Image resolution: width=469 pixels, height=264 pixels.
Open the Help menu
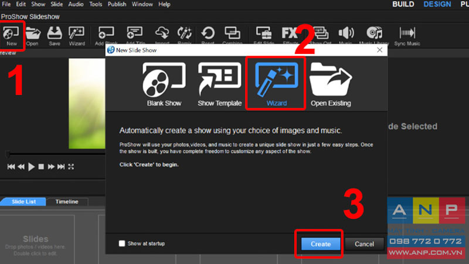coord(164,4)
